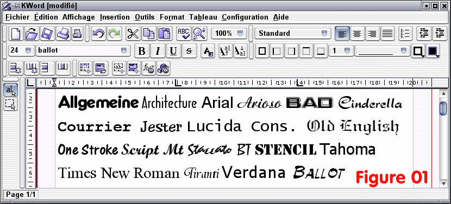Open the ballot font name dropdown

(x=82, y=50)
